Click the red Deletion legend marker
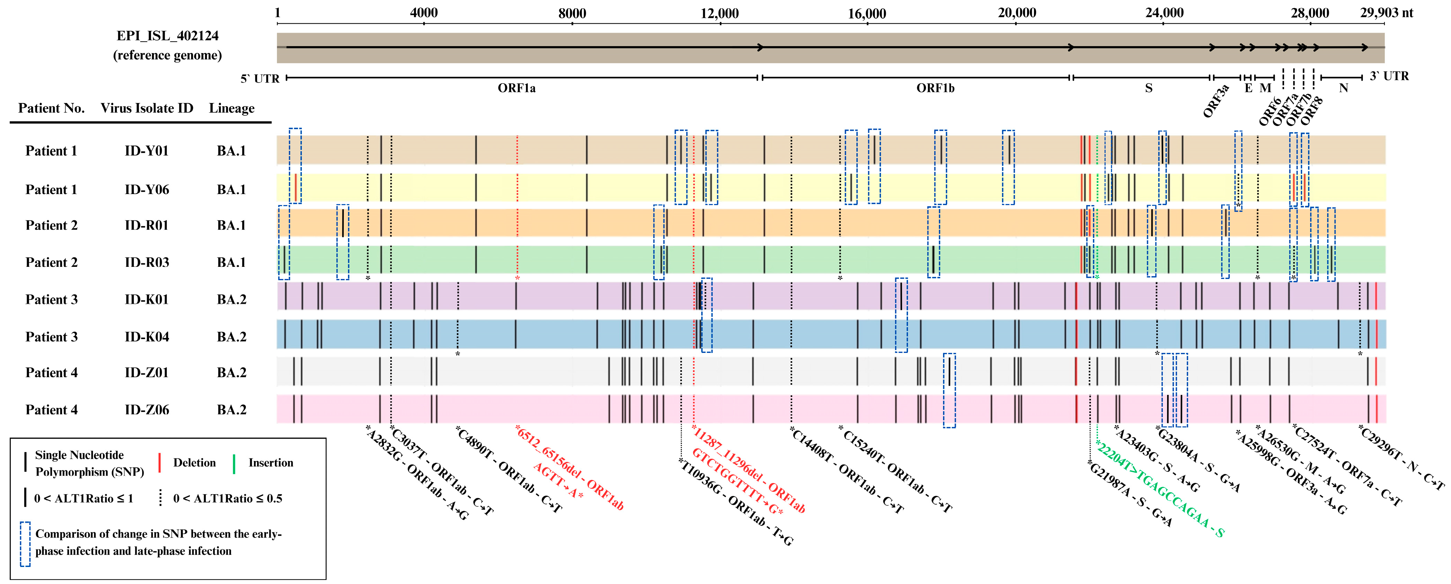The height and width of the screenshot is (584, 1451). click(160, 462)
